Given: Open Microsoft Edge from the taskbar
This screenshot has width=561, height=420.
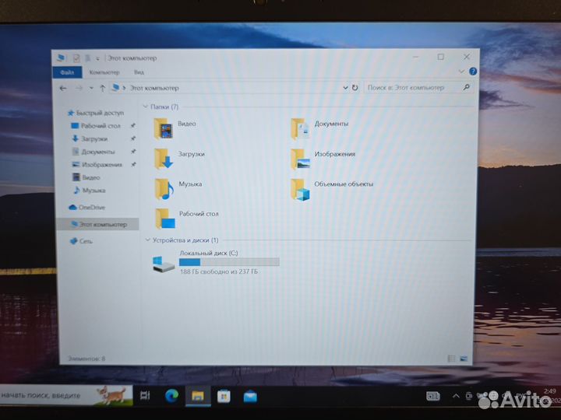Looking at the screenshot, I should 171,396.
